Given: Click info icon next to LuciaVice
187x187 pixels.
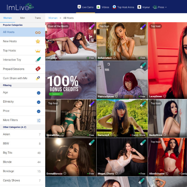Looking at the screenshot, I should (x=60, y=58).
